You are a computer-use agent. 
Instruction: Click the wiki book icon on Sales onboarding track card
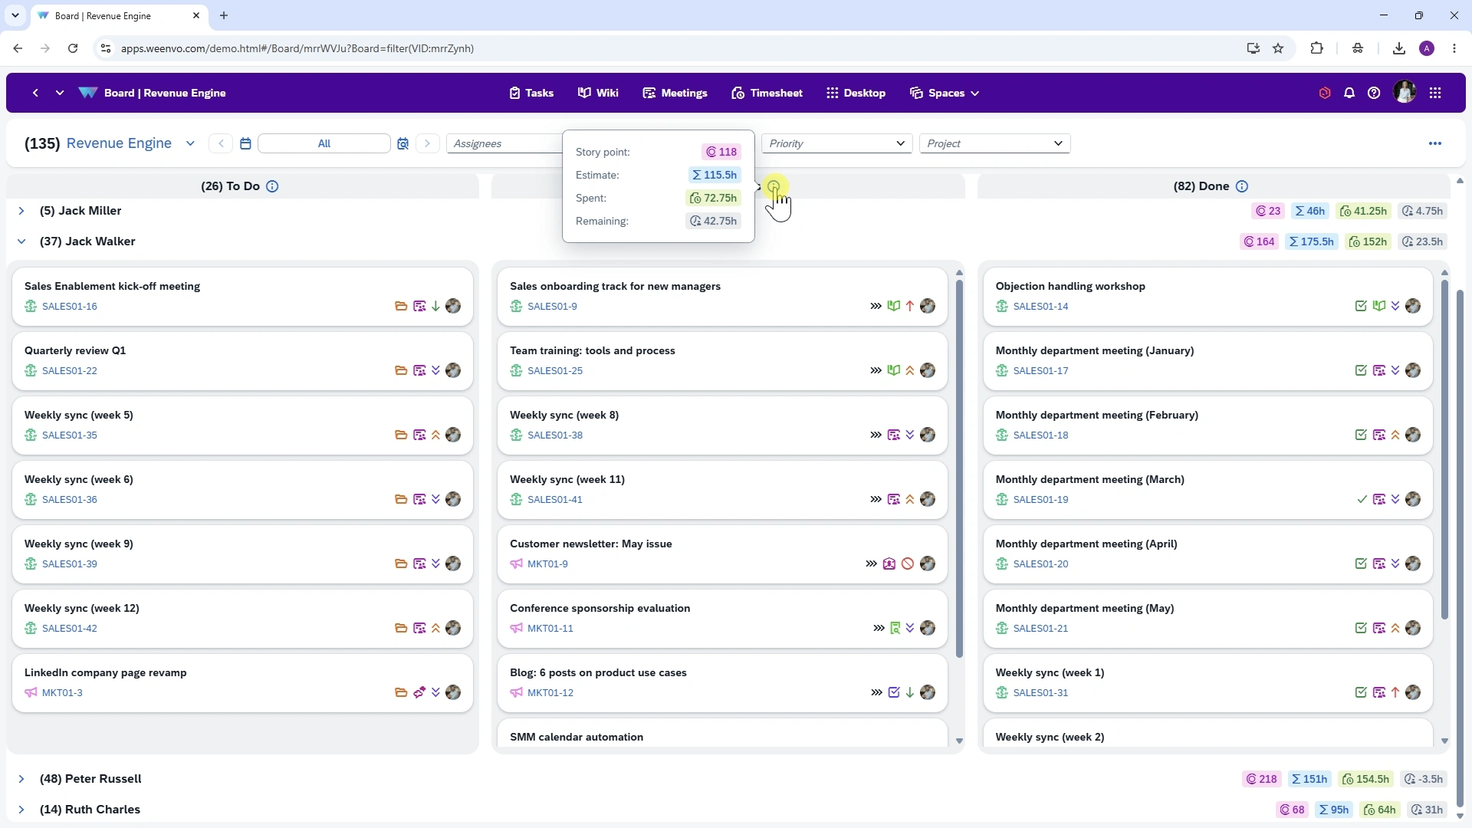click(x=893, y=306)
